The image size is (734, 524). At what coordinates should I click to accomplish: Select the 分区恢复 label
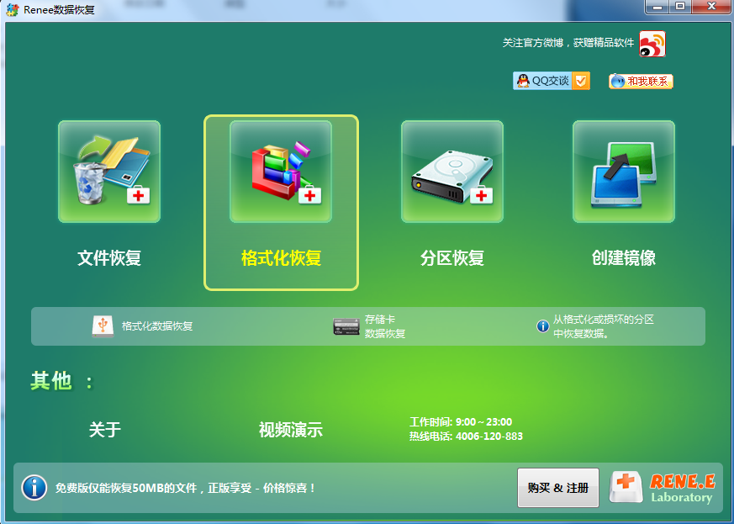pos(452,258)
